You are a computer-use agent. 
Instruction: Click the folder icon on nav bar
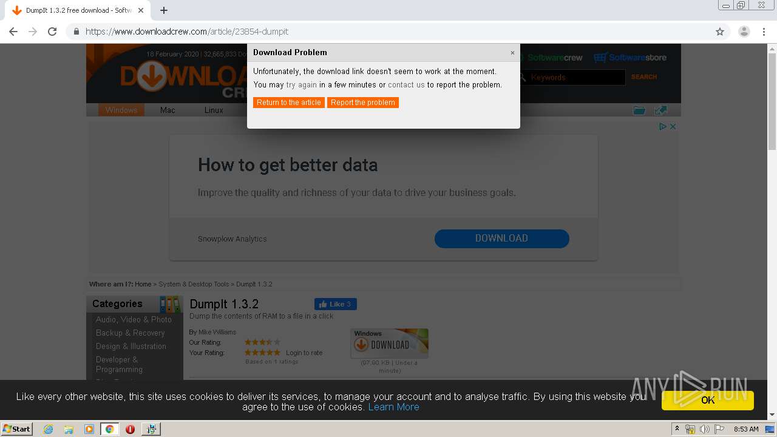(x=639, y=110)
